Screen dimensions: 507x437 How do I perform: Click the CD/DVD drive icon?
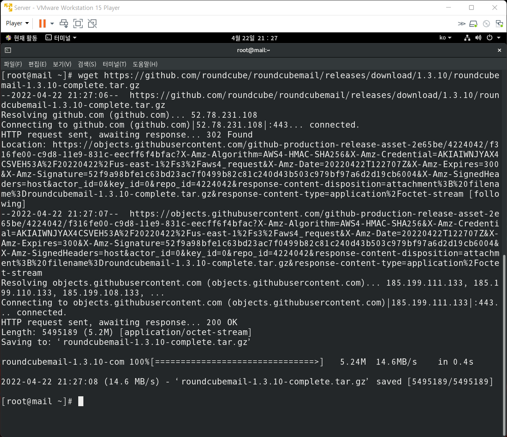click(486, 24)
